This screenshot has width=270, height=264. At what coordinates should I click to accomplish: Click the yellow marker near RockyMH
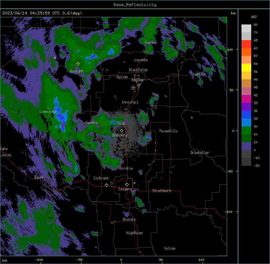tap(78, 64)
